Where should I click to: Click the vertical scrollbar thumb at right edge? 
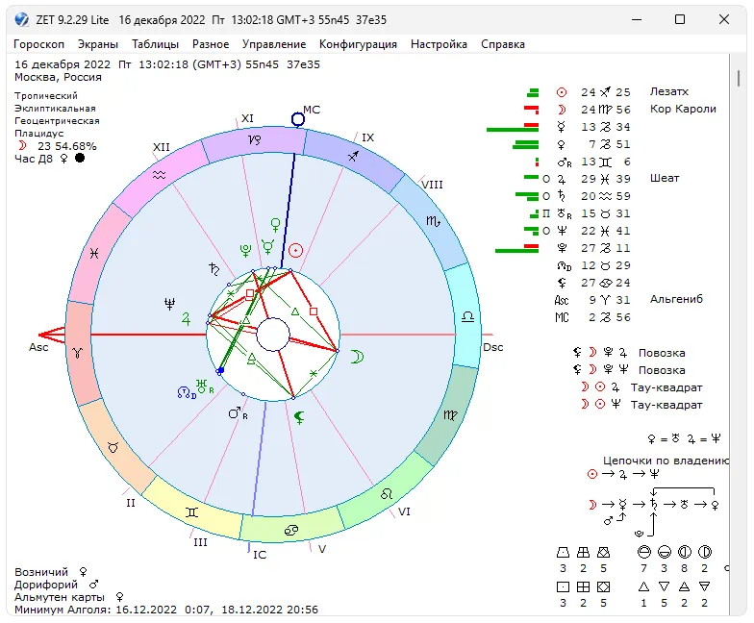point(739,79)
